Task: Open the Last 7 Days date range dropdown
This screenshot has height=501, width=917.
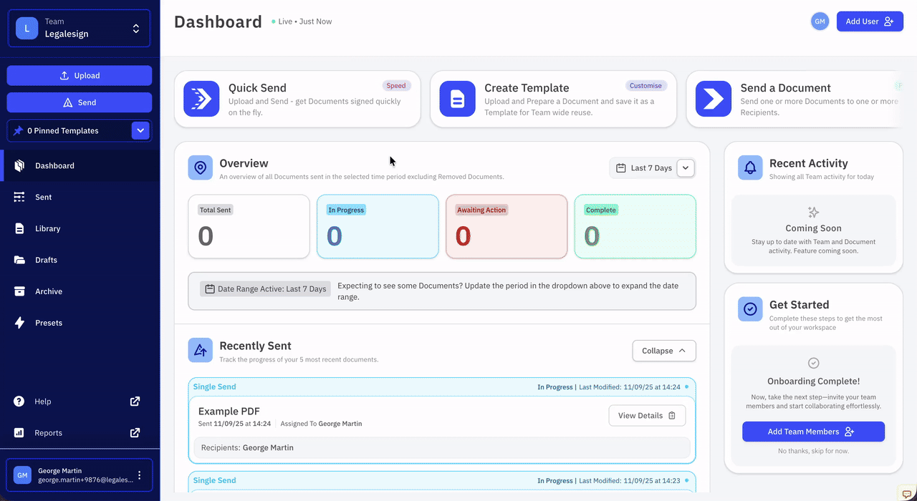Action: tap(685, 168)
